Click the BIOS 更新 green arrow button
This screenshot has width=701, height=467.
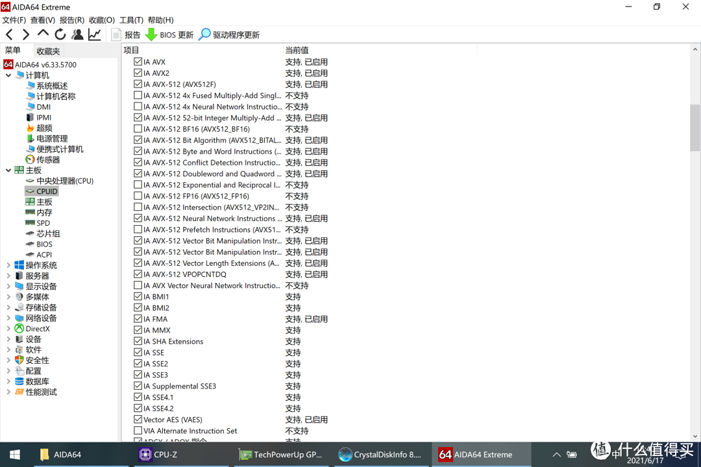169,34
